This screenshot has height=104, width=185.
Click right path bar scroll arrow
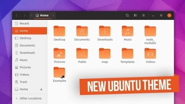tap(53, 15)
